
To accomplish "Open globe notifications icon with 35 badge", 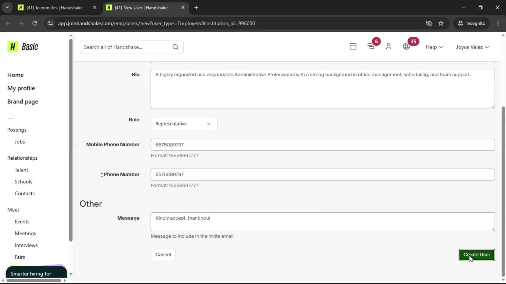I will (406, 47).
